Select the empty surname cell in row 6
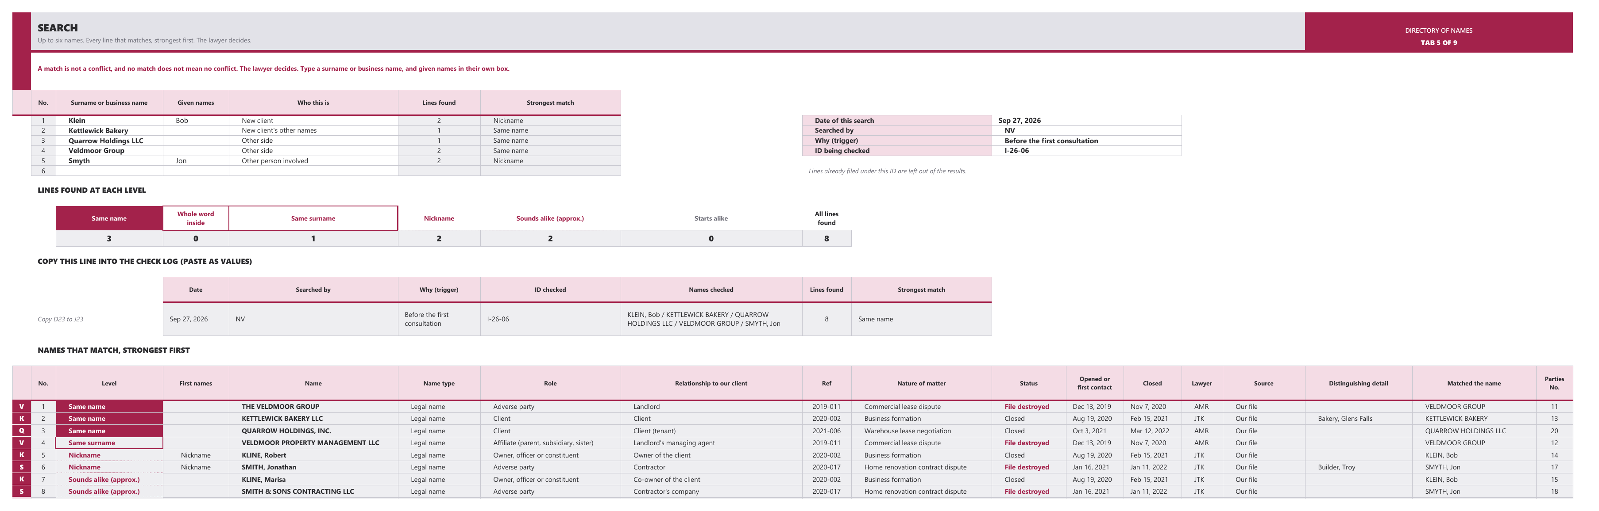This screenshot has width=1599, height=511. [109, 171]
